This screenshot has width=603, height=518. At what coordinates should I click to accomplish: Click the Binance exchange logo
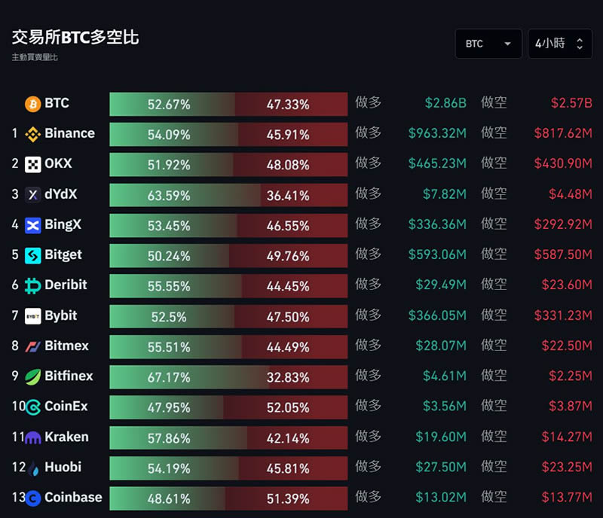pyautogui.click(x=32, y=135)
